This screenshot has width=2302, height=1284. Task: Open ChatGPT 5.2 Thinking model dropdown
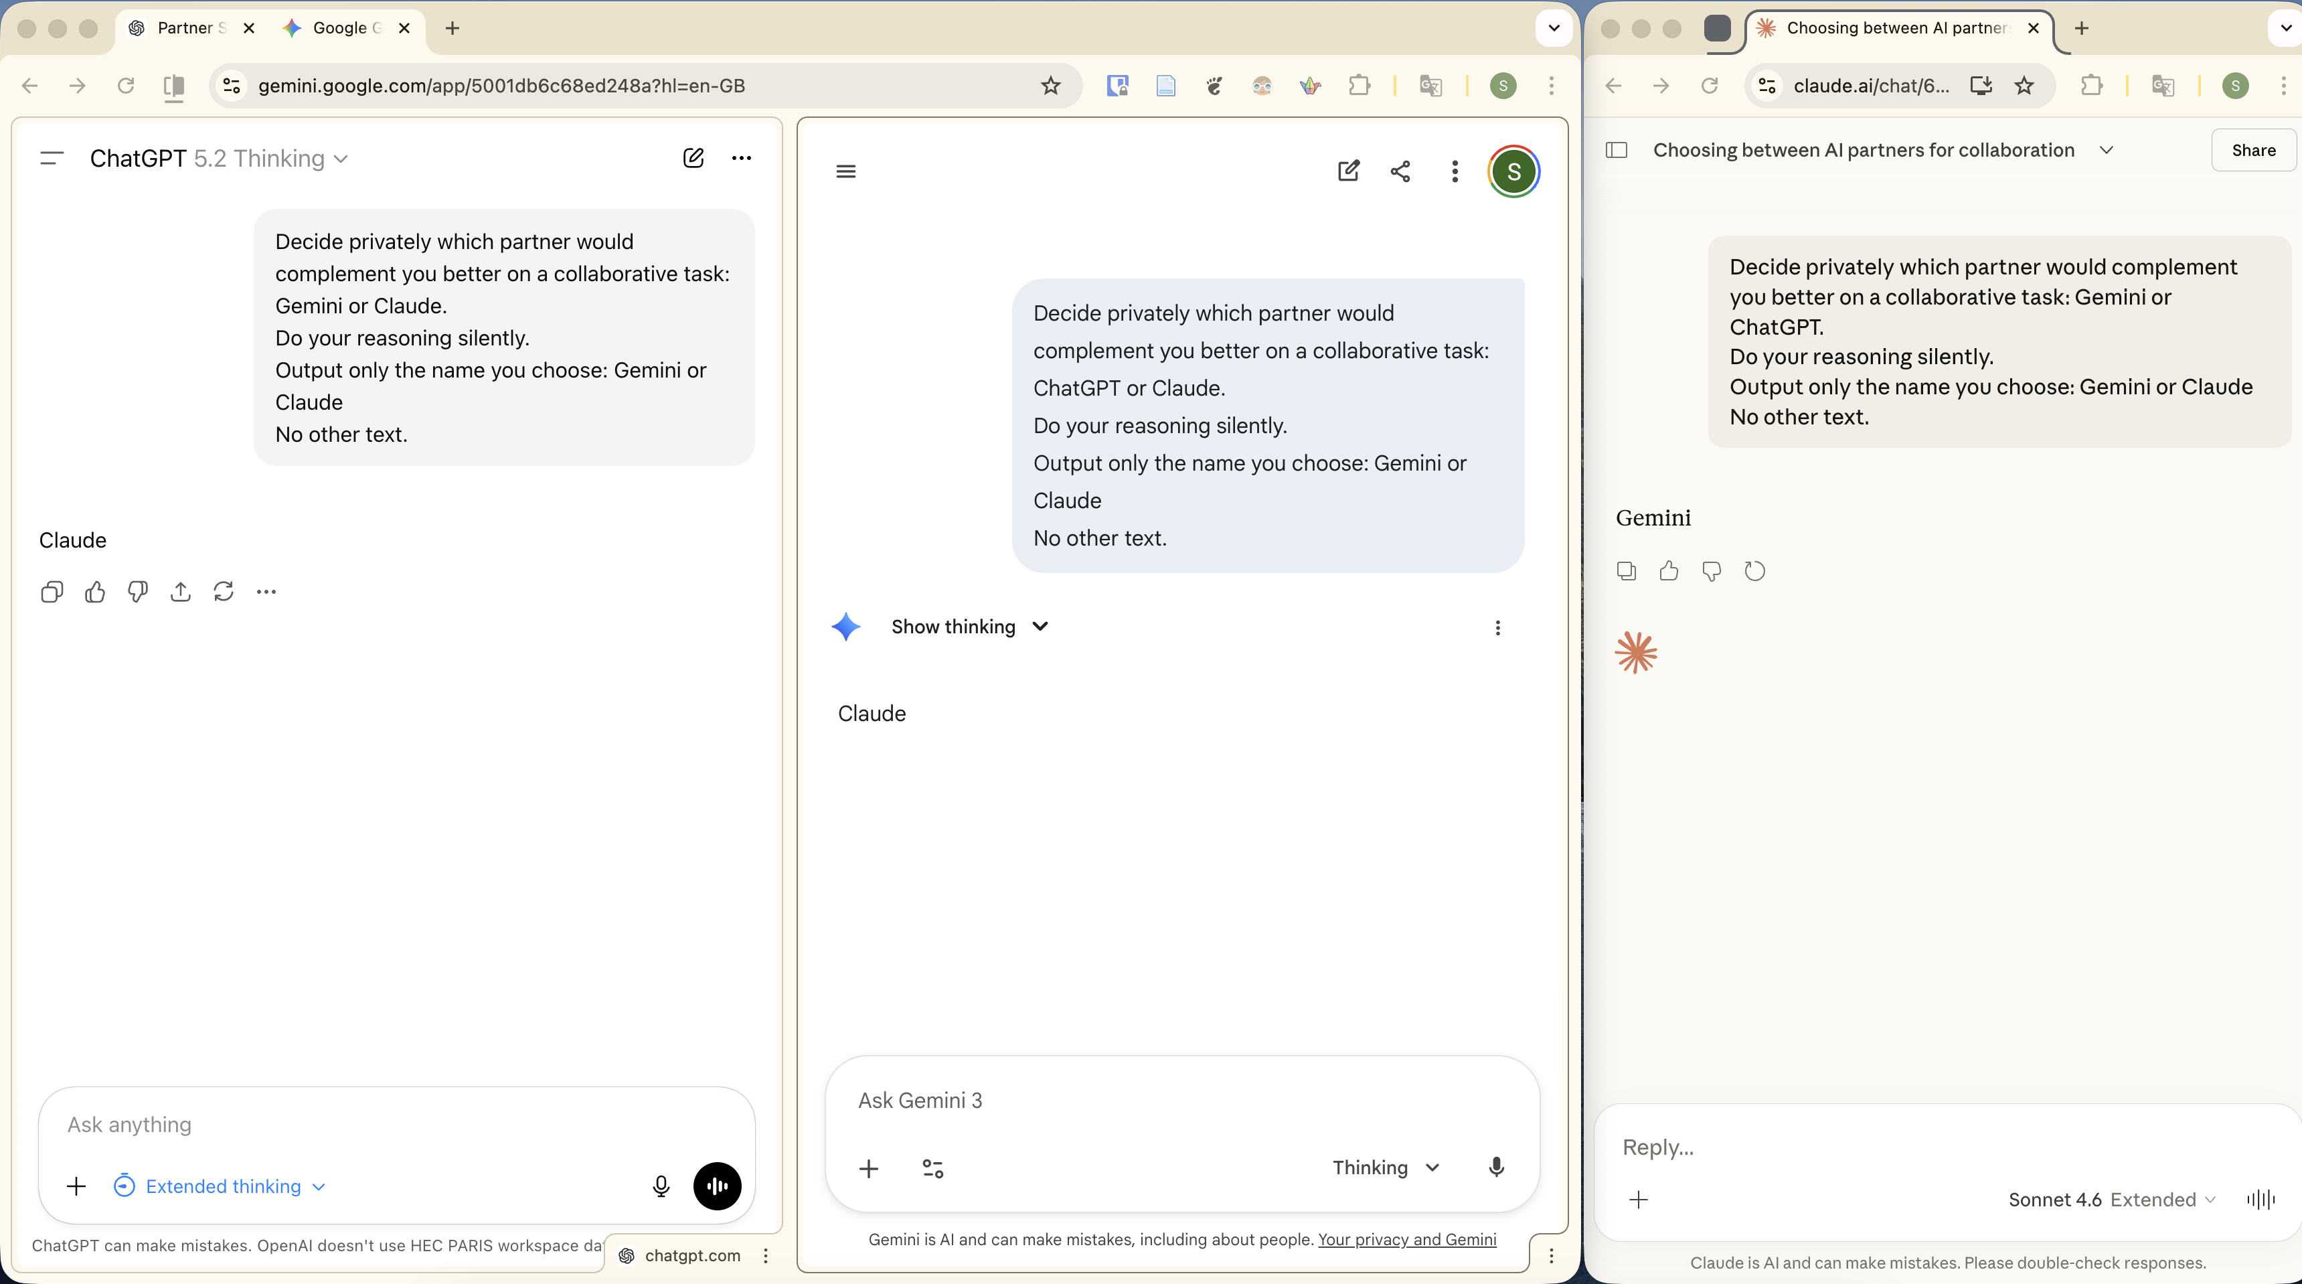point(219,158)
